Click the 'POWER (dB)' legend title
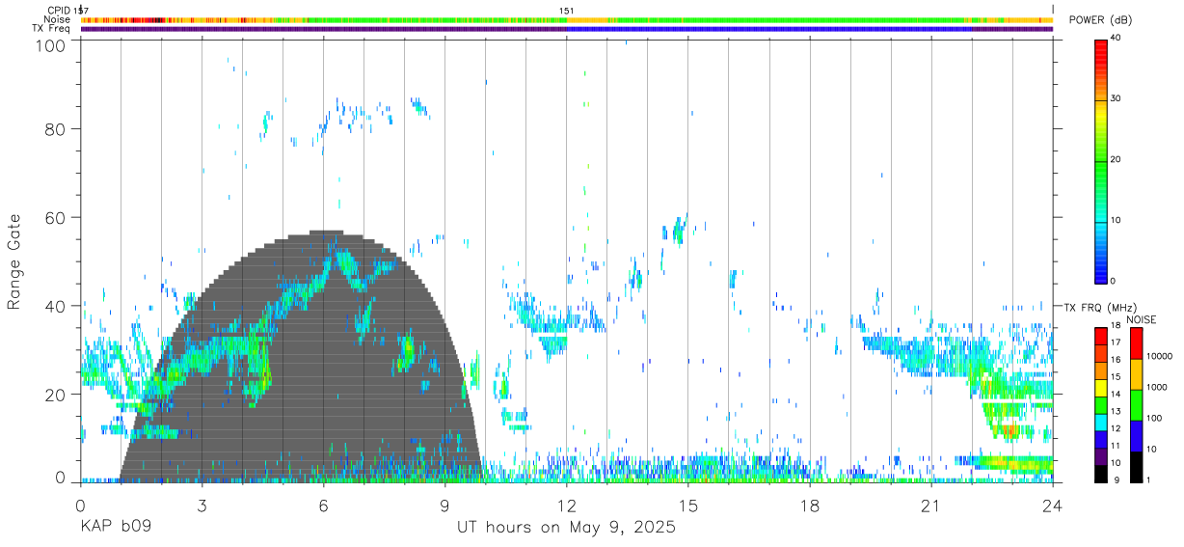The height and width of the screenshot is (547, 1184). tap(1100, 20)
